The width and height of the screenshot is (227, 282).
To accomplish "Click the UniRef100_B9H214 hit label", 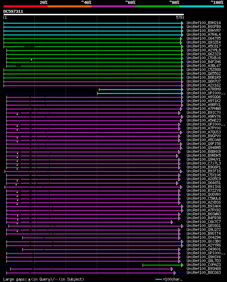I will pos(204,23).
